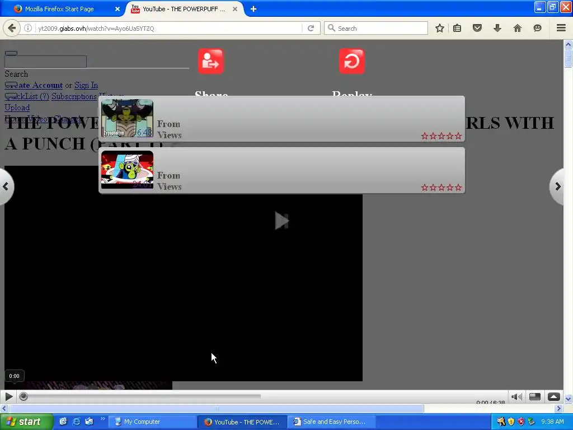Screen dimensions: 573x430
Task: Close the YouTube tab
Action: [235, 9]
